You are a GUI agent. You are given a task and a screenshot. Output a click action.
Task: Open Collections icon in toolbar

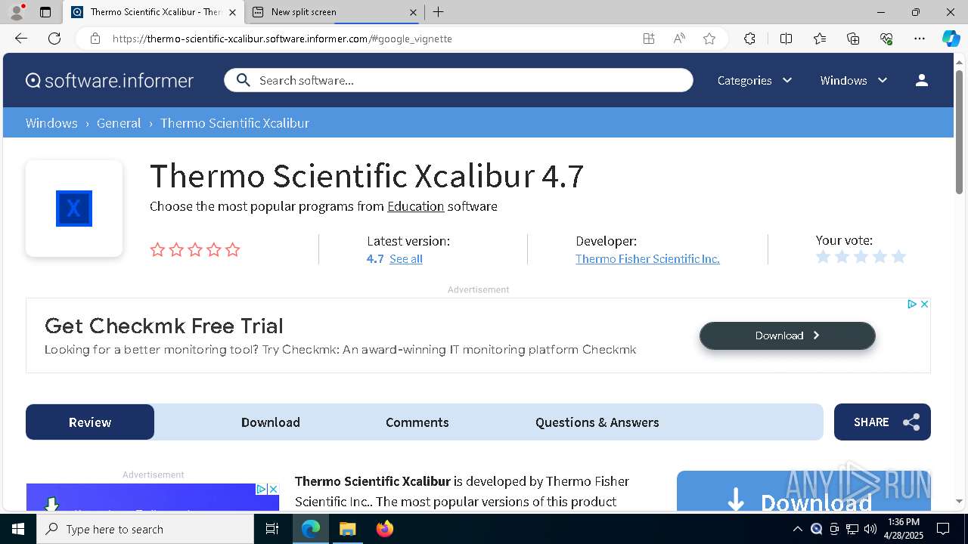coord(853,39)
